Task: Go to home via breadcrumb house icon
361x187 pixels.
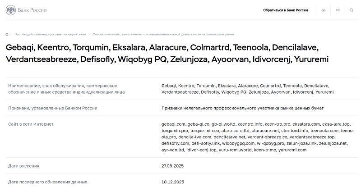Action: tap(7, 34)
